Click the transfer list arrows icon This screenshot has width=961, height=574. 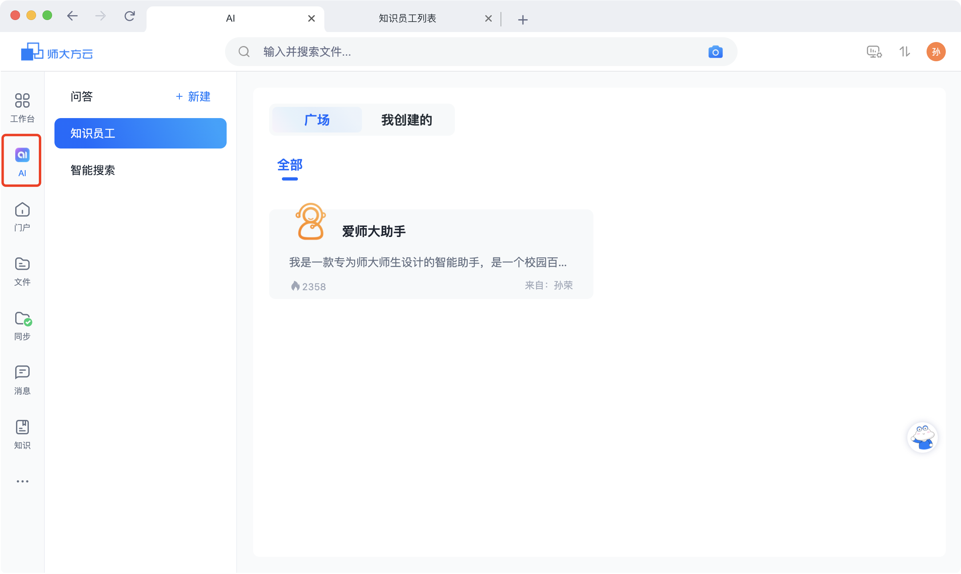click(x=905, y=52)
